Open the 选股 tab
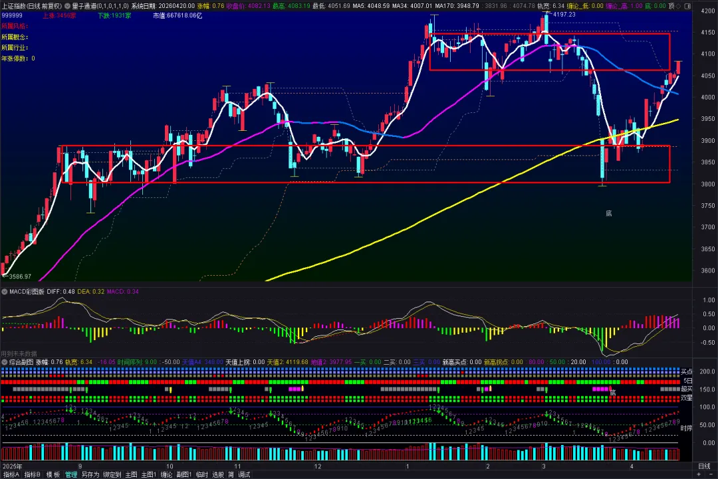The height and width of the screenshot is (479, 718). (218, 475)
